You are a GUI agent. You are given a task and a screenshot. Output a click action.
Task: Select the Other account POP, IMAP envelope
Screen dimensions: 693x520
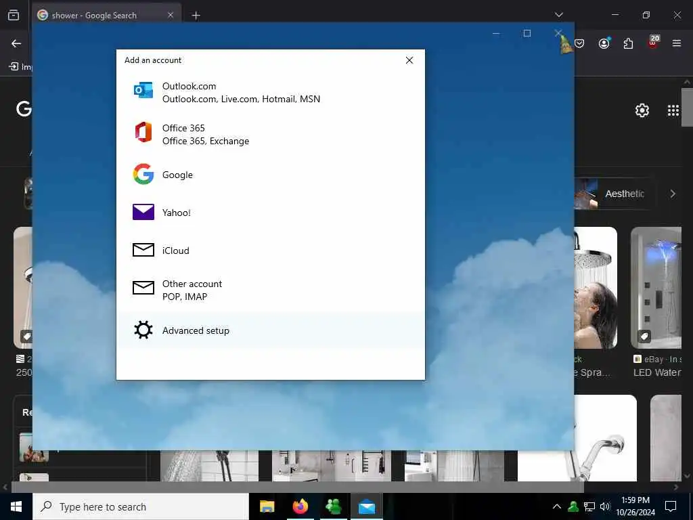click(x=143, y=288)
